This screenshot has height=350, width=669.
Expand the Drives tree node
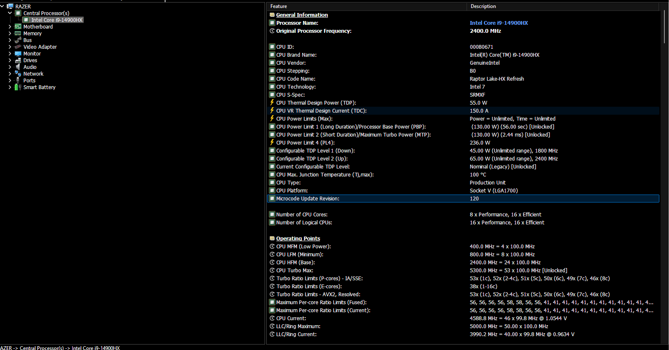tap(10, 60)
